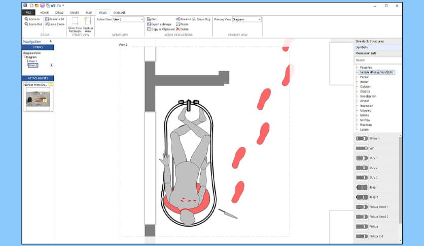The image size is (424, 246).
Task: Click arrow next to View 2 item
Action: point(51,65)
